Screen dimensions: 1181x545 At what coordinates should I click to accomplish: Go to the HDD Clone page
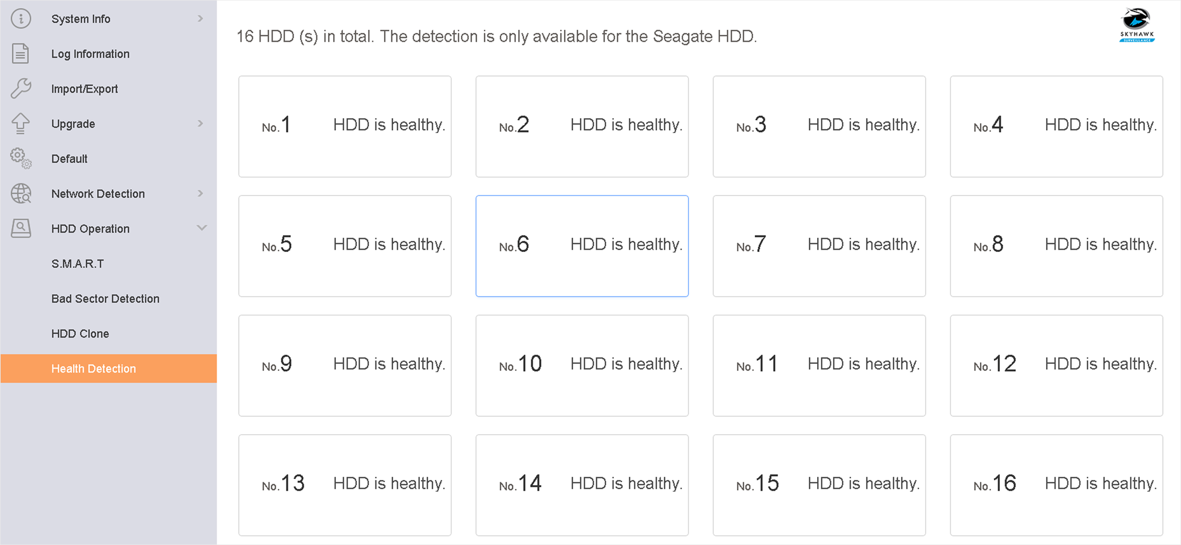coord(80,334)
